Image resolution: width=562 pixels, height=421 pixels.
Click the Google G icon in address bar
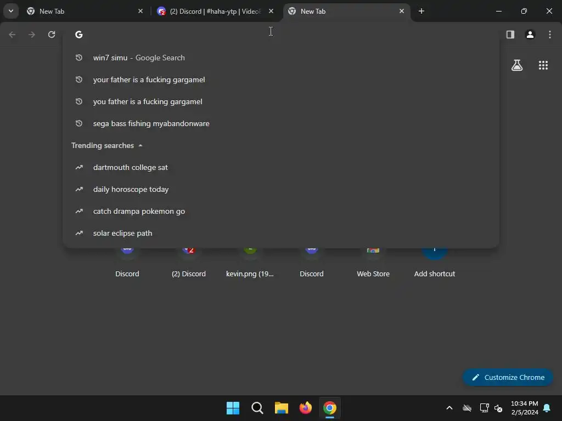click(x=79, y=35)
